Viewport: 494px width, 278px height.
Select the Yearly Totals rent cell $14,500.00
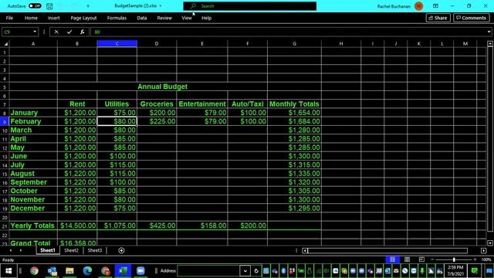click(77, 225)
